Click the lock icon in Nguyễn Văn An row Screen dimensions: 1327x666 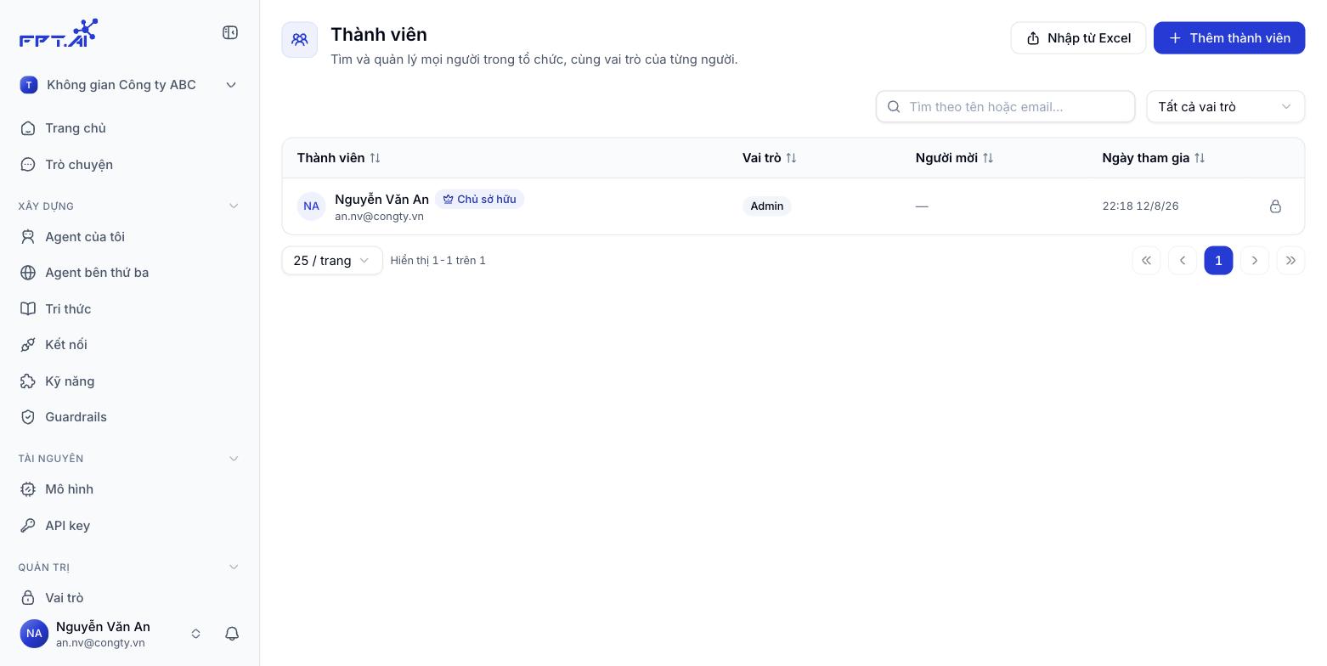click(x=1275, y=206)
